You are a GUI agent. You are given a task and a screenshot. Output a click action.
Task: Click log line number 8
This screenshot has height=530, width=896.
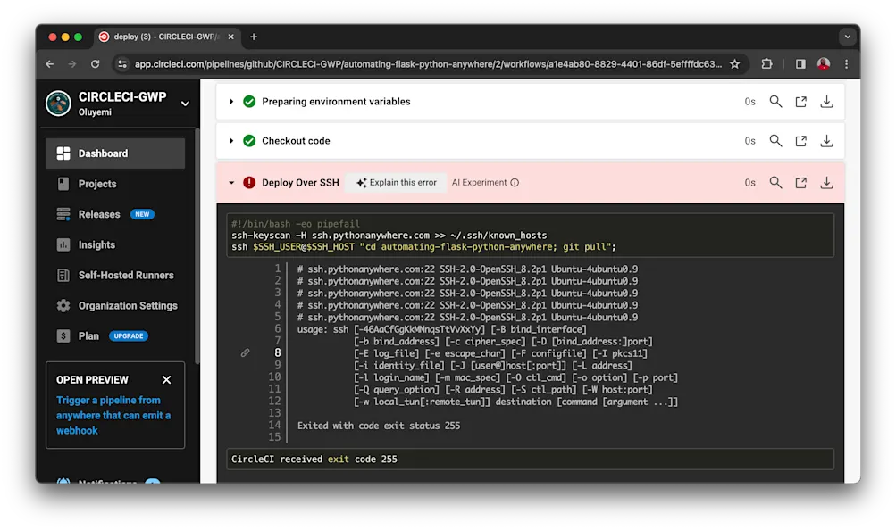pyautogui.click(x=277, y=353)
